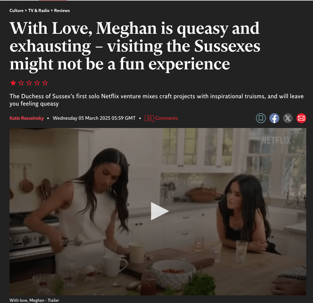Click the filled first rating star

[13, 83]
